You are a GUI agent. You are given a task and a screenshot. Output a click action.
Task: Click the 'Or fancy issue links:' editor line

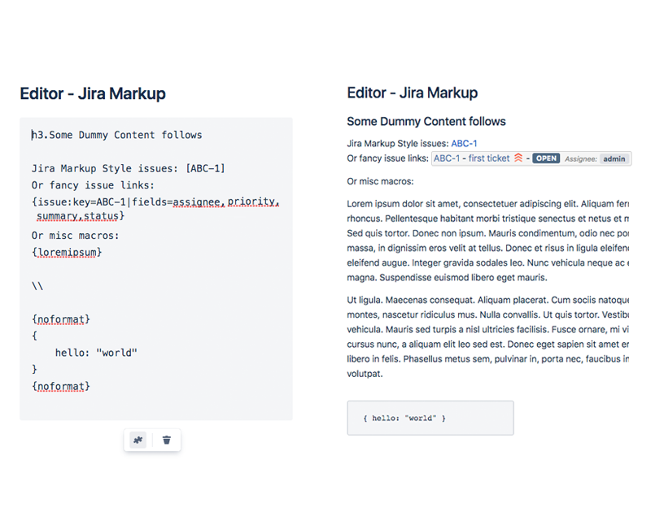tap(93, 185)
